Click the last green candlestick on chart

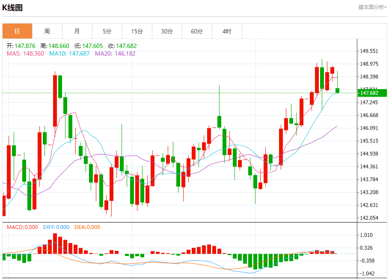(x=337, y=91)
